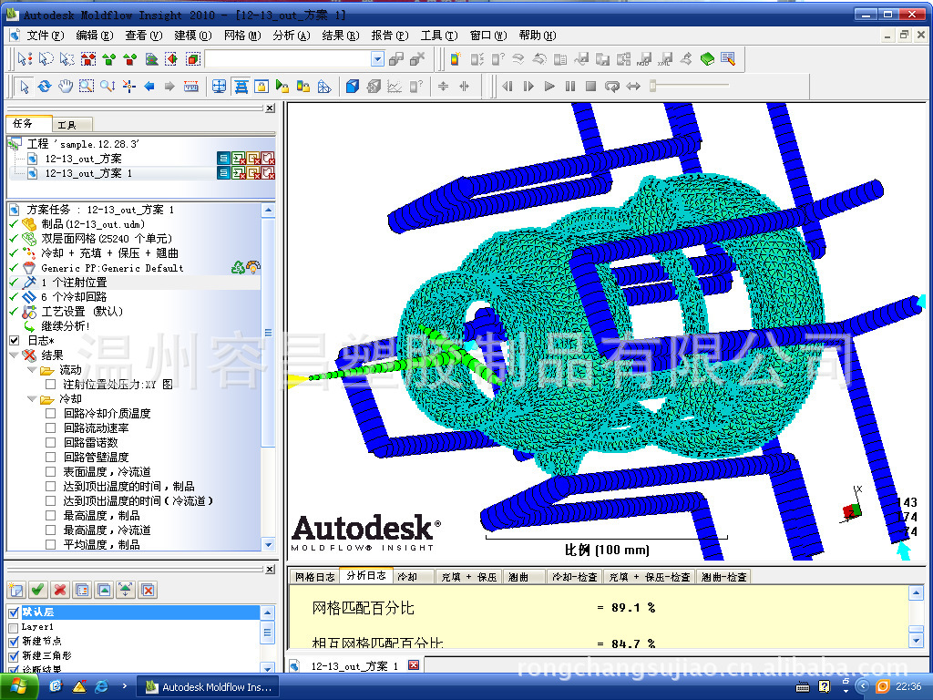The image size is (933, 700).
Task: Open the job manager list-with-pencil icon
Action: [x=728, y=59]
